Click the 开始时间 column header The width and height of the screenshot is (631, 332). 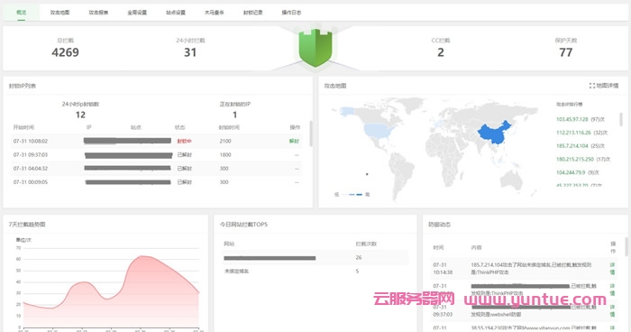pyautogui.click(x=23, y=127)
